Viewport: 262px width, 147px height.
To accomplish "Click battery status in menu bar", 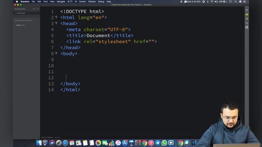I will click(x=223, y=2).
